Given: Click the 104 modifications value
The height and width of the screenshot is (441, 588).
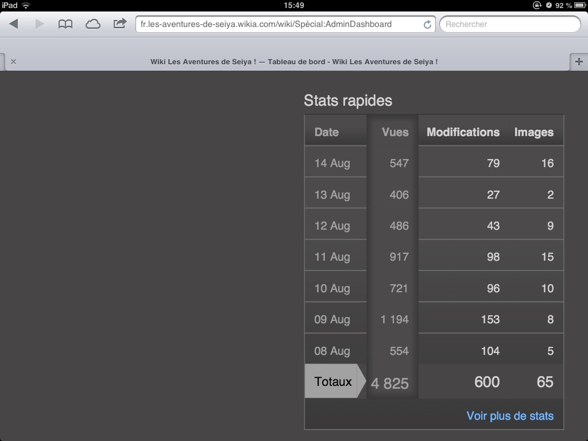Looking at the screenshot, I should point(490,351).
